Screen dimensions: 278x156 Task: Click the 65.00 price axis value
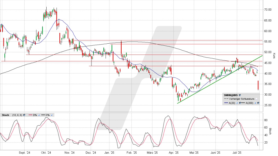point(268,20)
